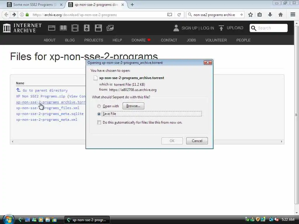Open the Downloads arrow icon
The height and width of the screenshot is (224, 299).
click(x=270, y=15)
